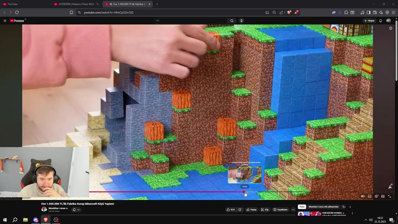This screenshot has width=398, height=224.
Task: Expand the system tray hidden icons arrow
Action: [x=366, y=220]
